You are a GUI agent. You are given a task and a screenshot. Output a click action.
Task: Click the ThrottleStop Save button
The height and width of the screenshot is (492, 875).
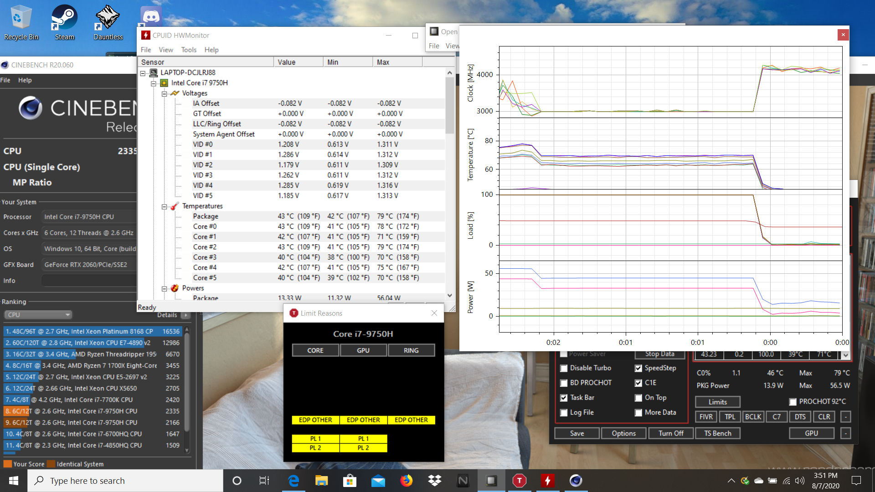[577, 433]
